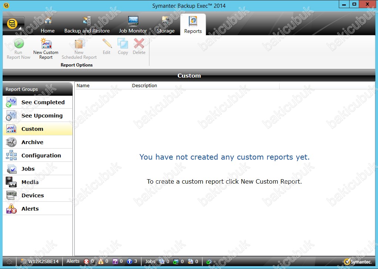The width and height of the screenshot is (378, 269).
Task: Click the attention required alerts icon
Action: click(115, 261)
